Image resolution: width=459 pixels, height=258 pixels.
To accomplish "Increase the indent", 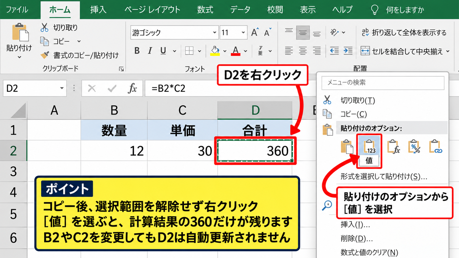I will tap(348, 51).
